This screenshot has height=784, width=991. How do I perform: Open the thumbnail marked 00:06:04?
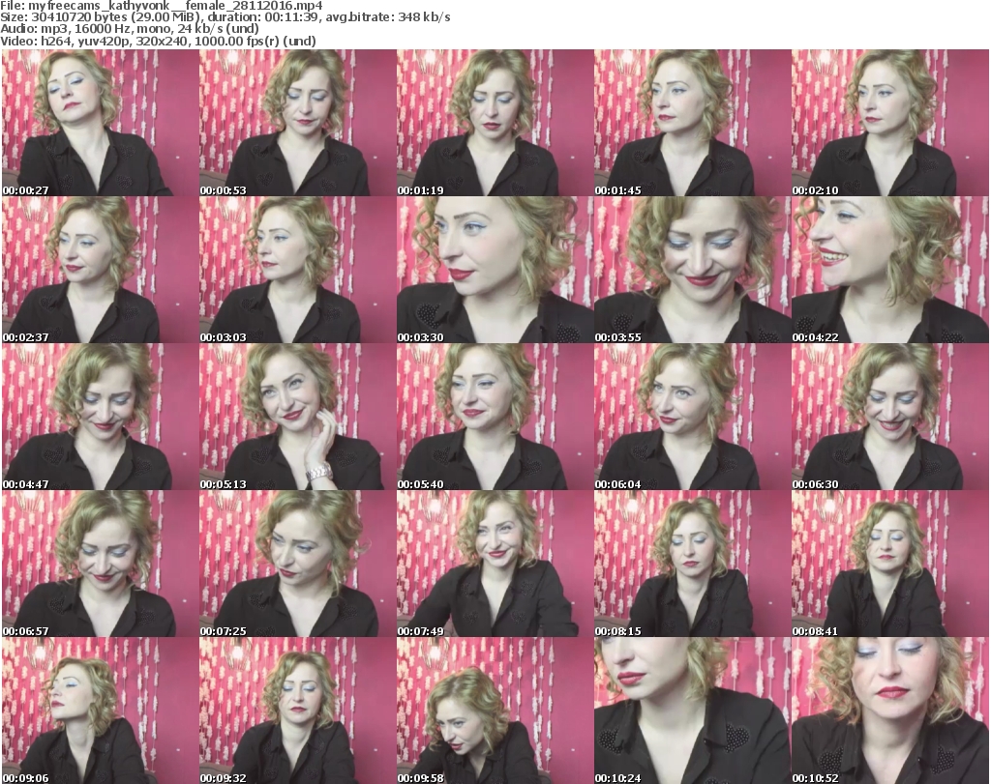pyautogui.click(x=692, y=417)
